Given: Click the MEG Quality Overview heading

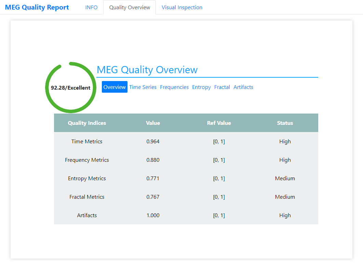Looking at the screenshot, I should [x=147, y=70].
